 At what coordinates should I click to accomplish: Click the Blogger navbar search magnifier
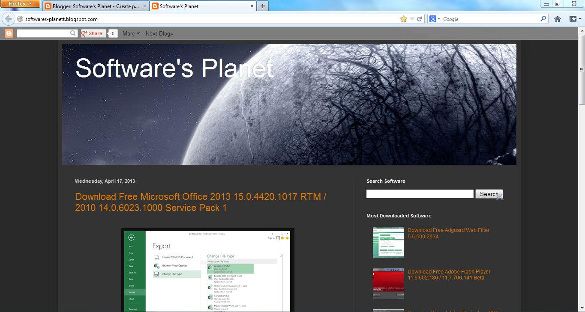[73, 33]
